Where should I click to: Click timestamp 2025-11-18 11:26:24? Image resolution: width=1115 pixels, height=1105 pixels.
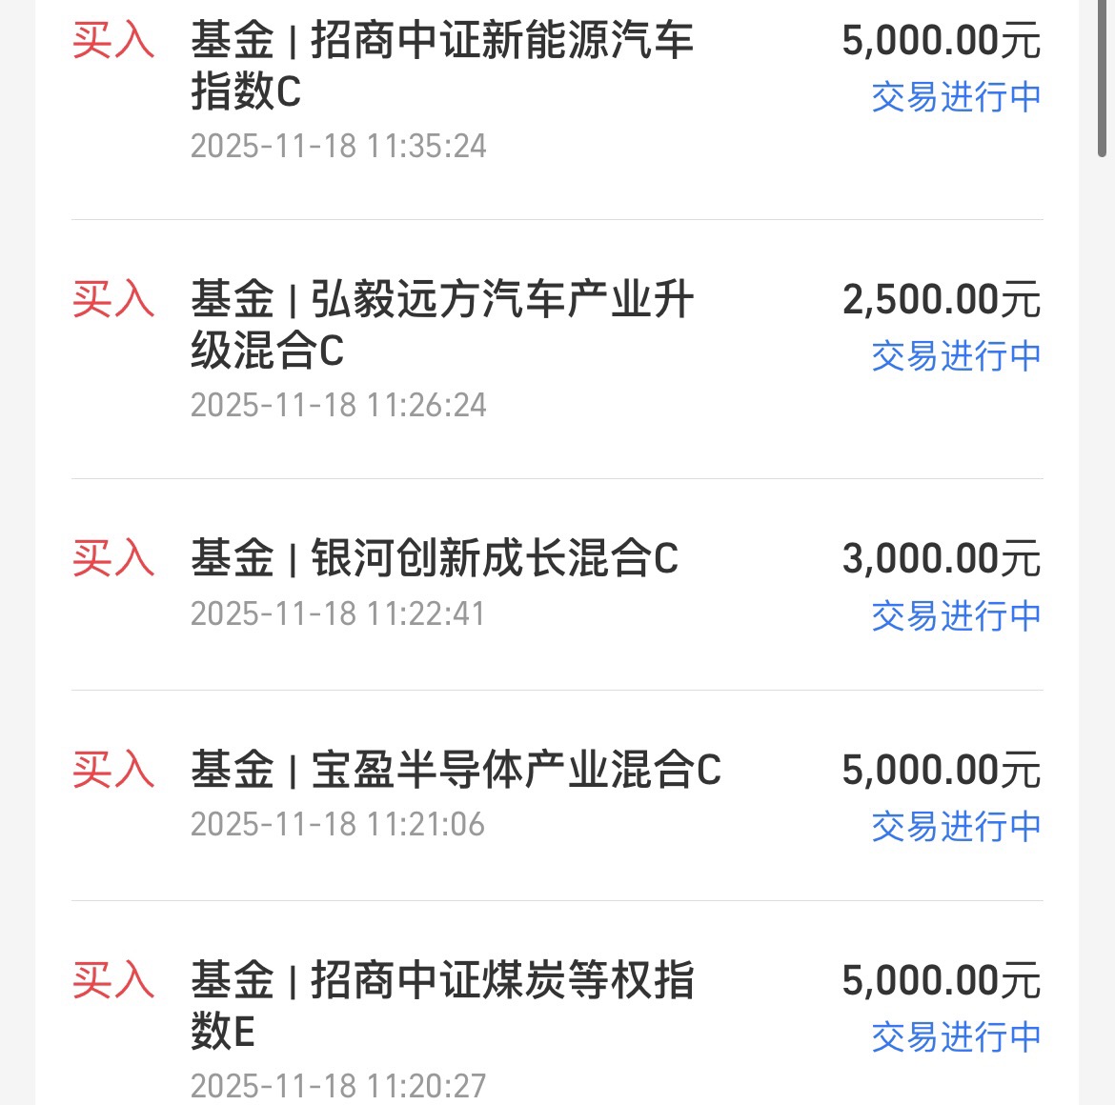click(x=338, y=405)
